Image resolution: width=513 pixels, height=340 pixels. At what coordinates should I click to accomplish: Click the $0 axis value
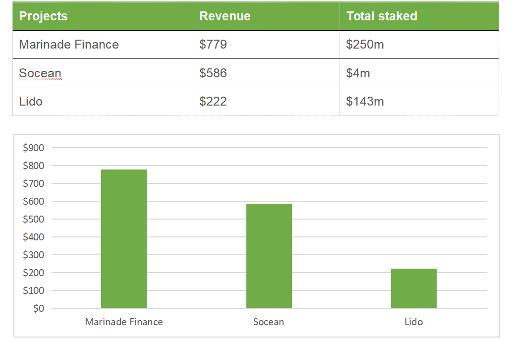point(39,308)
